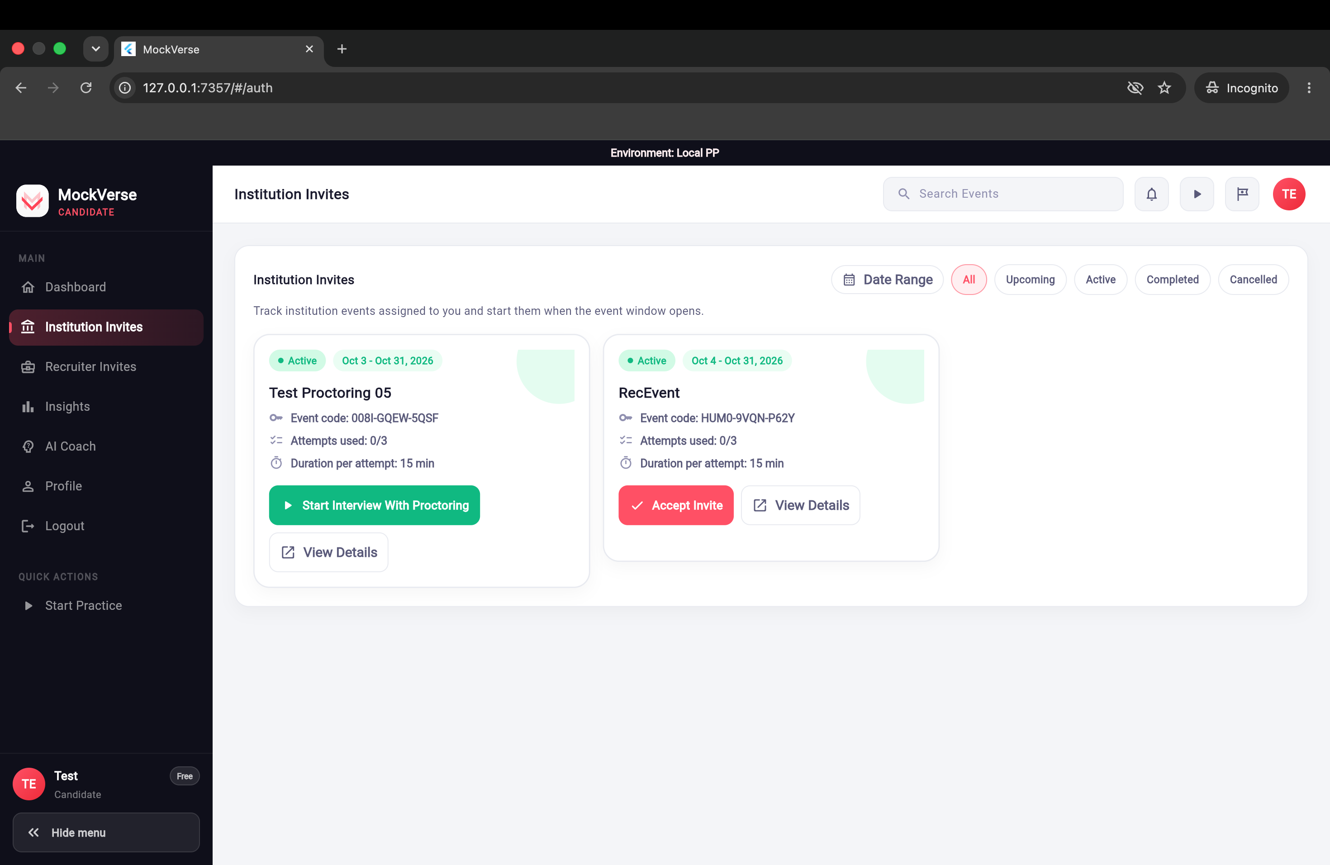Accept Invite for RecEvent
Viewport: 1330px width, 865px height.
[675, 505]
